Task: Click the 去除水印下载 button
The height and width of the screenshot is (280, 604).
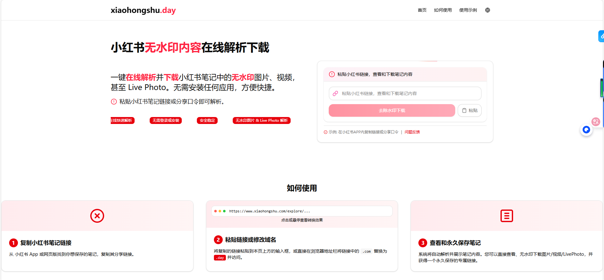Action: coord(392,110)
